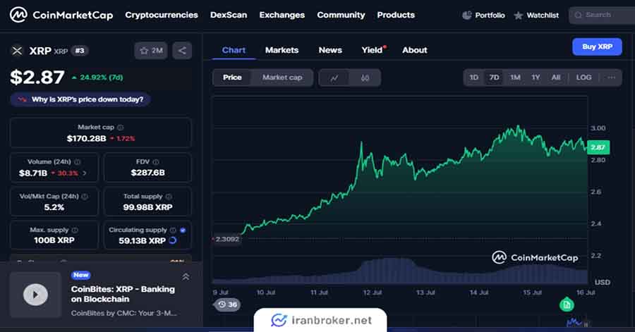This screenshot has width=635, height=332.
Task: Click the Watchlist link
Action: click(x=543, y=16)
